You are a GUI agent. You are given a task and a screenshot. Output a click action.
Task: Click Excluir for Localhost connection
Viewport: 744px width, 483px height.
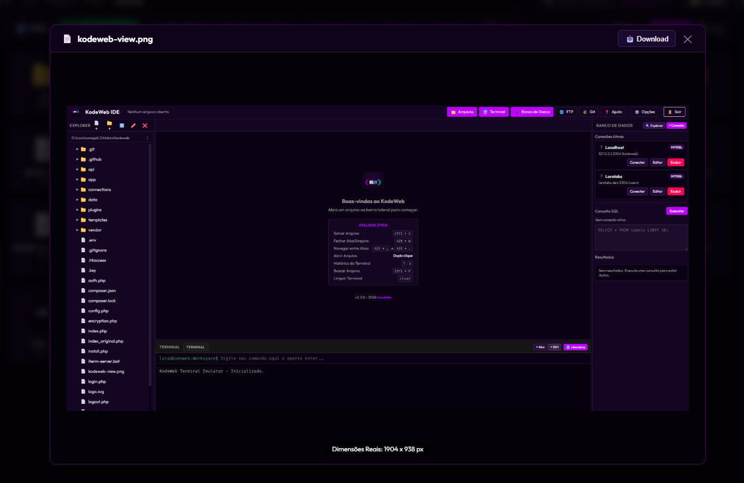(x=676, y=162)
